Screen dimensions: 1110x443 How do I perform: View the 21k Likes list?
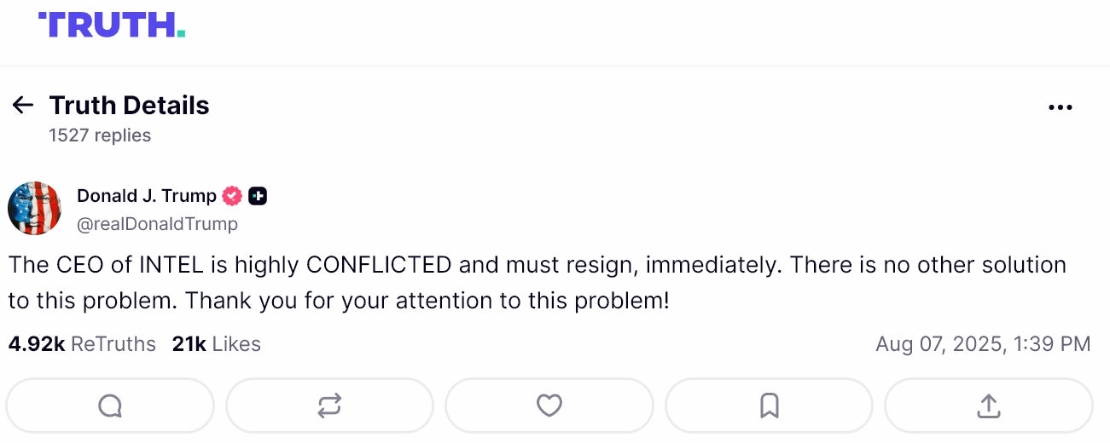click(x=216, y=344)
